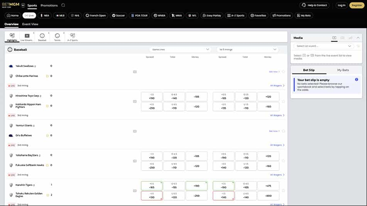Viewport: 367px width, 206px height.
Task: Open the Select an event dropdown
Action: [x=324, y=46]
